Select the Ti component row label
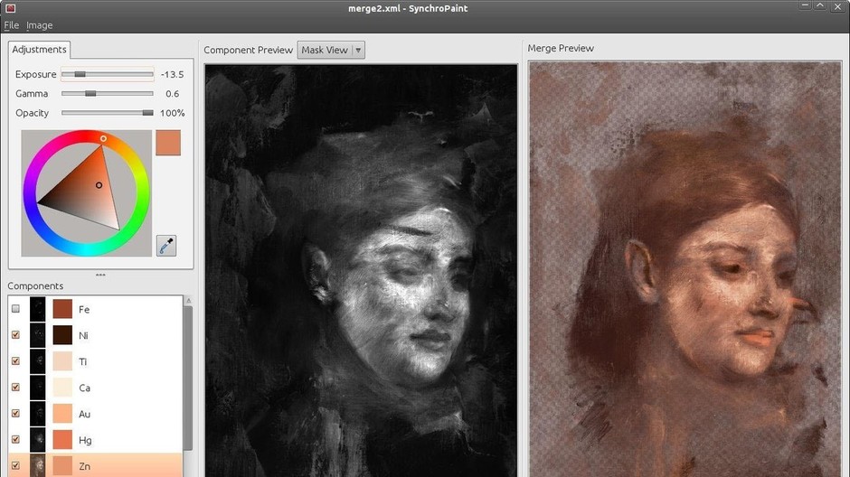850x477 pixels. (83, 361)
